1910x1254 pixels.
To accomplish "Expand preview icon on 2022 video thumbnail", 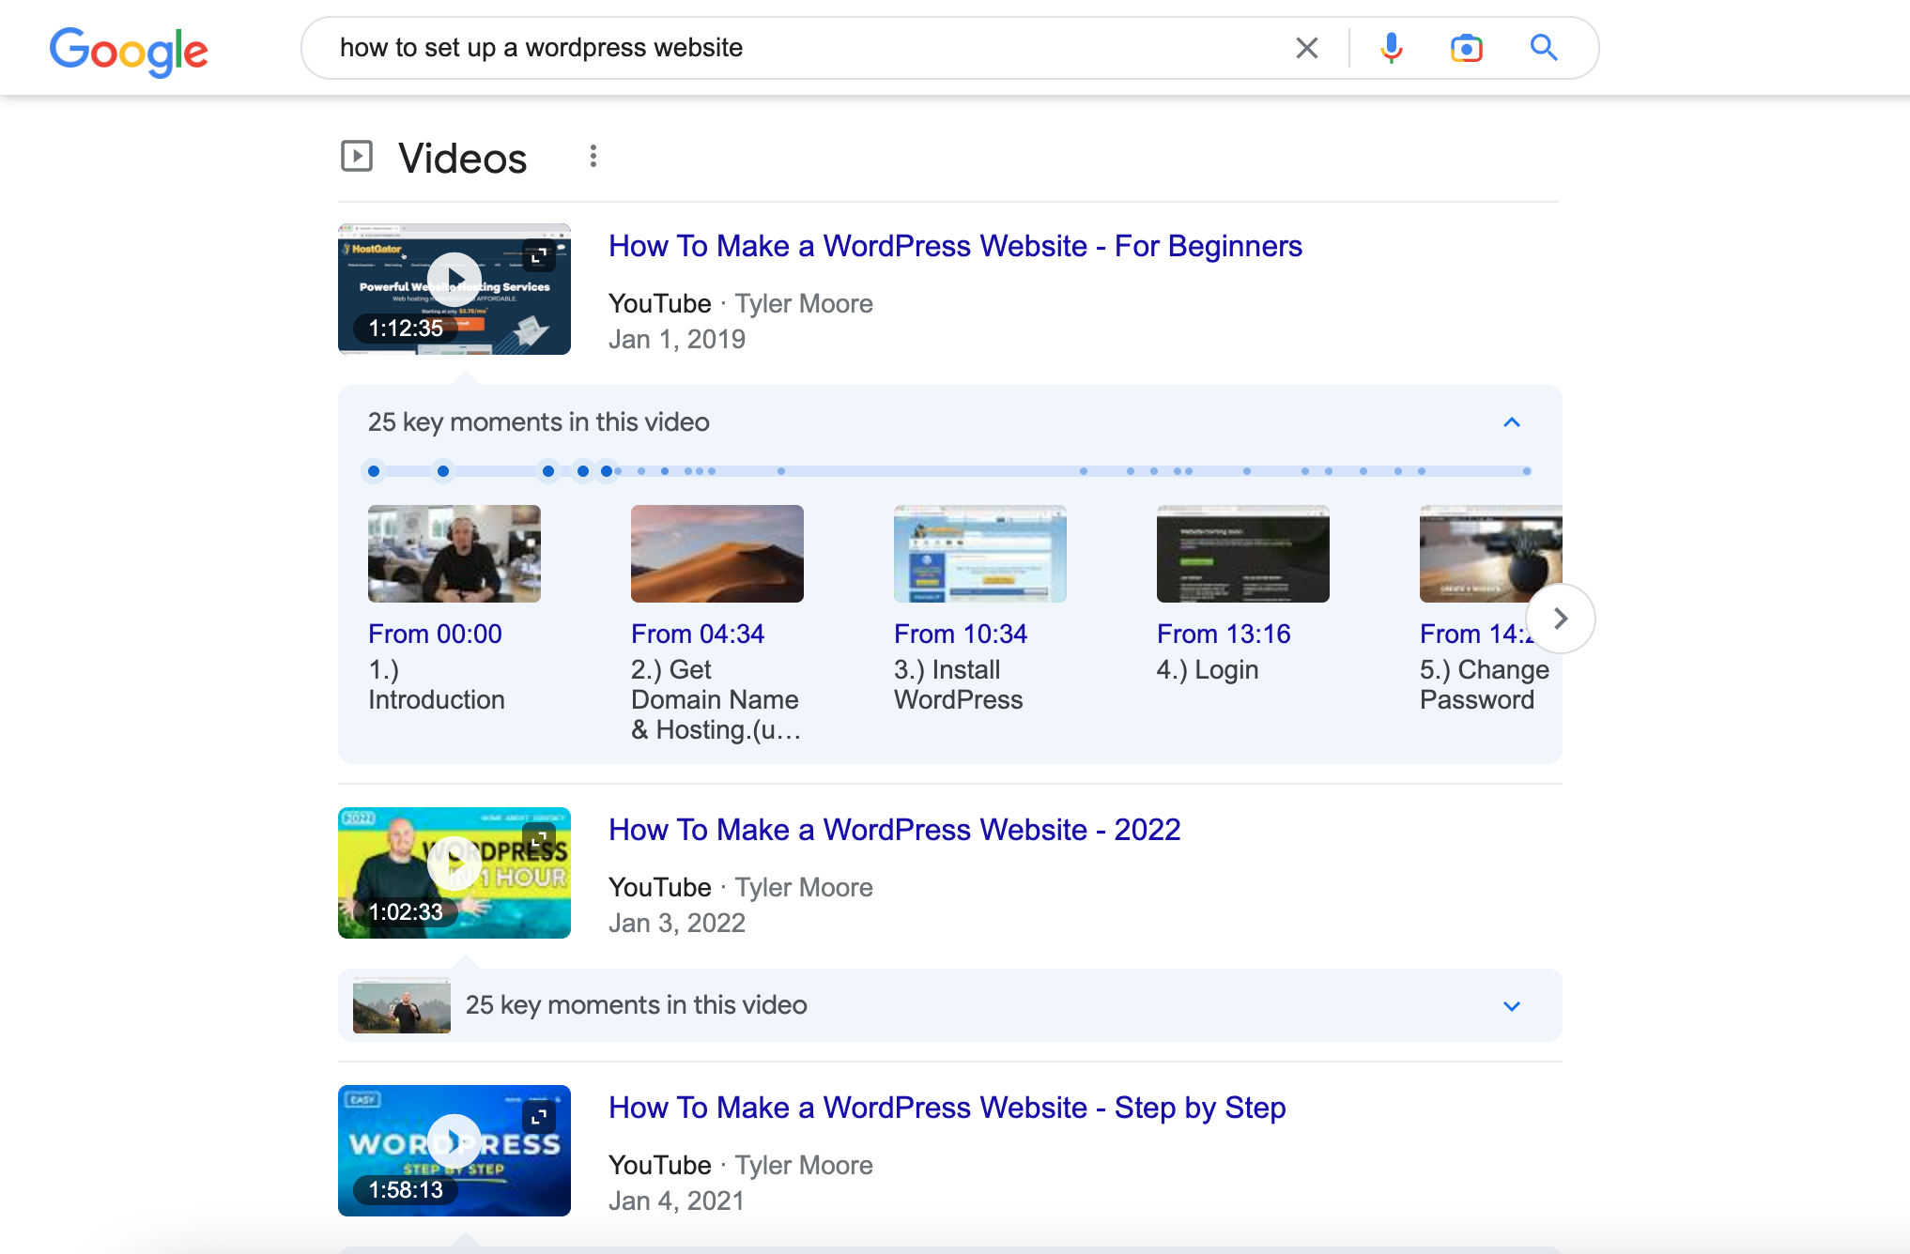I will pos(539,838).
